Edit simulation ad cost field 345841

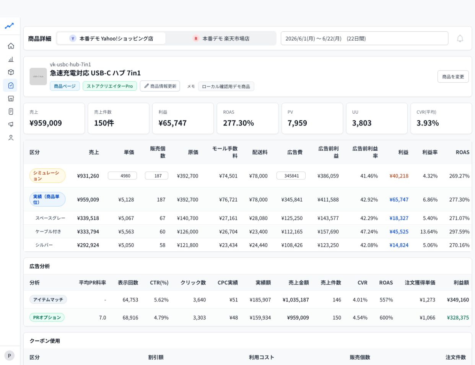(291, 176)
